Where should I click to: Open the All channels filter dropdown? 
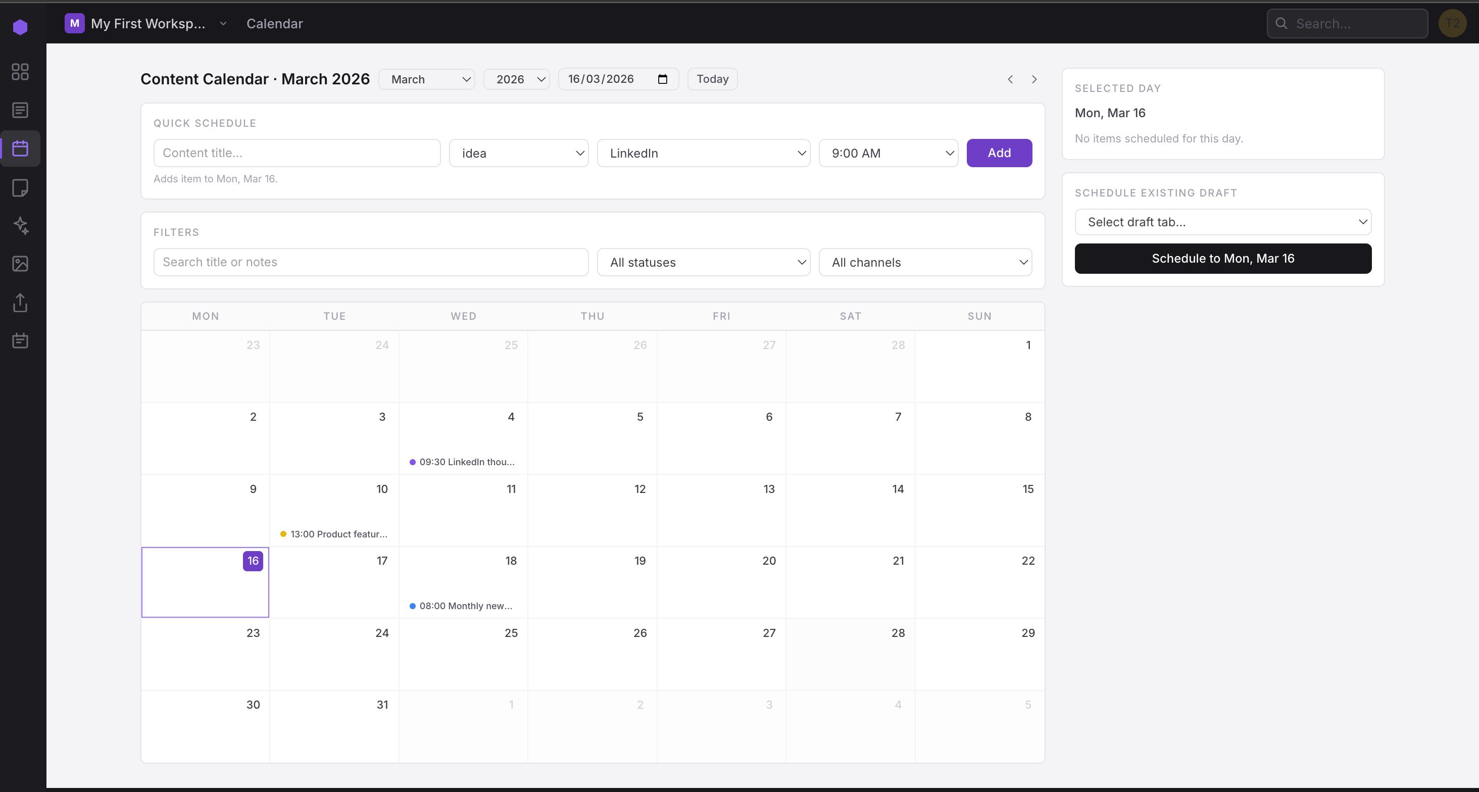[925, 262]
